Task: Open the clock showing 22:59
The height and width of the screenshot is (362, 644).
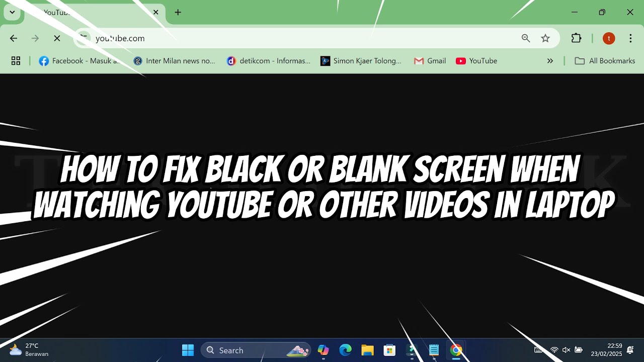Action: [607, 350]
